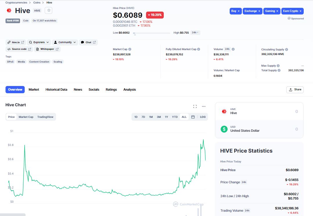Switch to the Ratings tab

point(111,89)
